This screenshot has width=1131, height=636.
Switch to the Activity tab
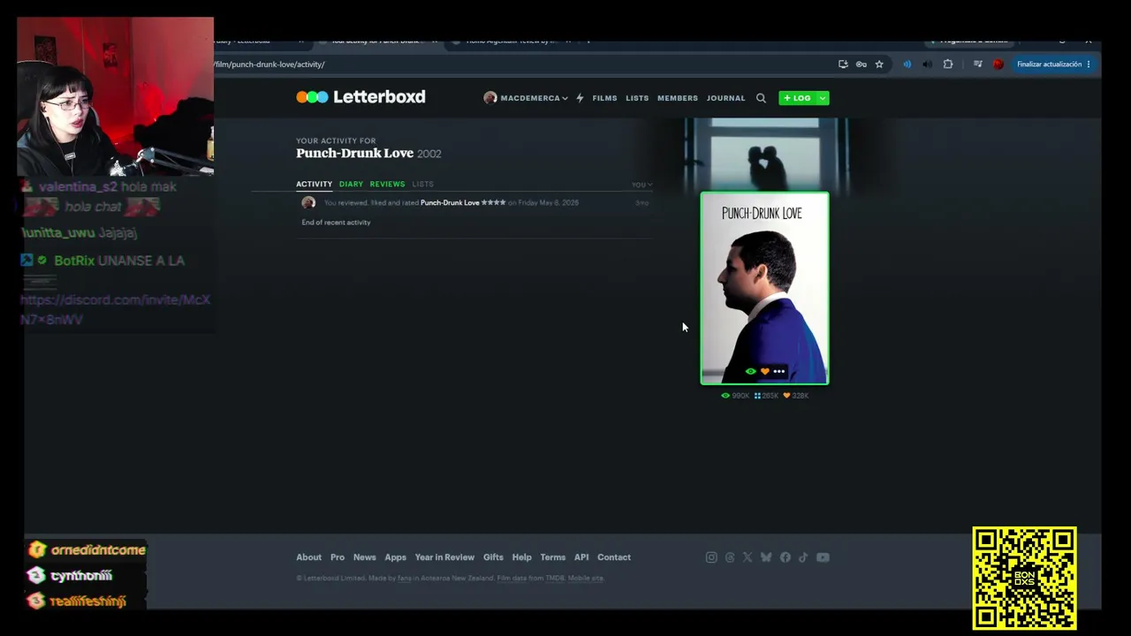[x=314, y=184]
